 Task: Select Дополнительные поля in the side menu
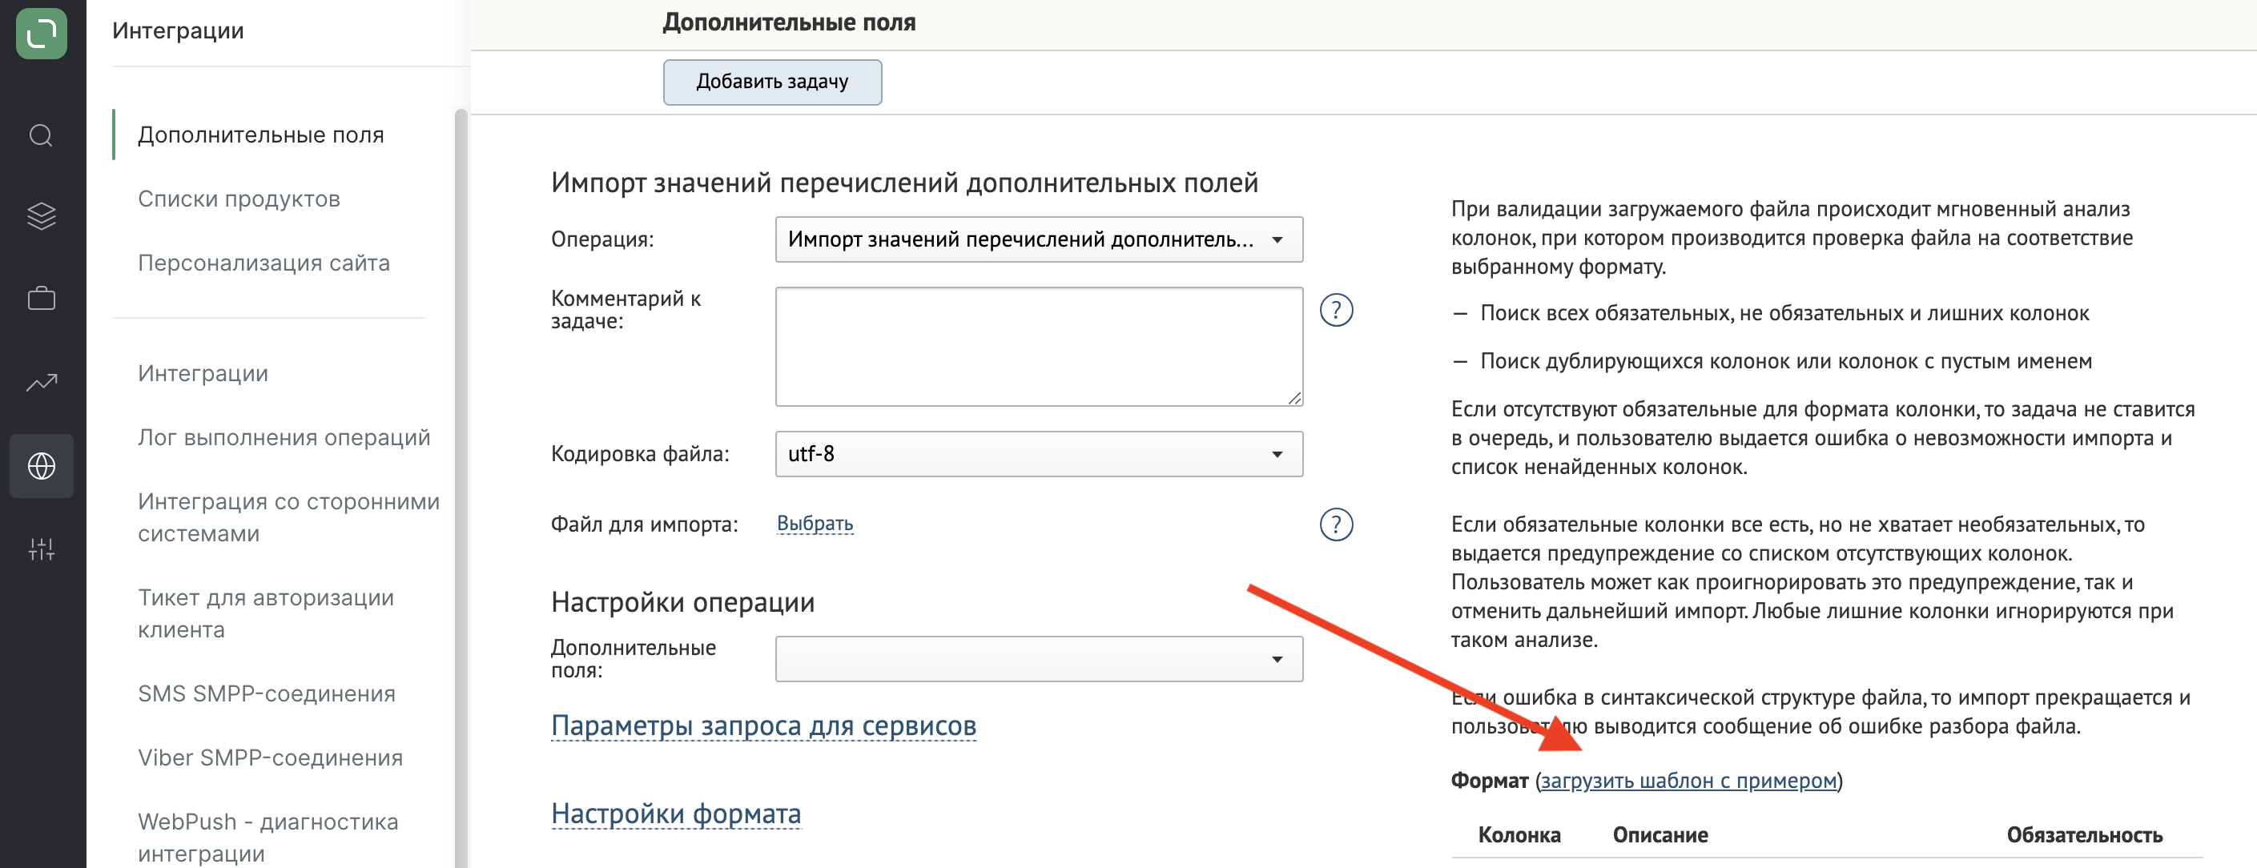coord(261,135)
